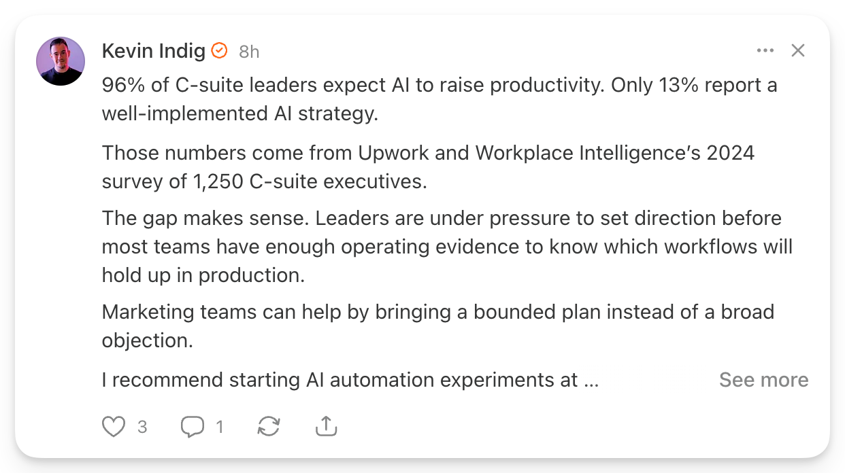
Task: Click the paragraph mentioning Upwork and Workplace Intelligence
Action: point(429,166)
